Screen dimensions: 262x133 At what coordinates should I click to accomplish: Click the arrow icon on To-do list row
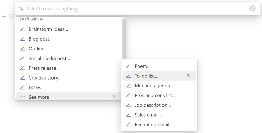click(188, 76)
